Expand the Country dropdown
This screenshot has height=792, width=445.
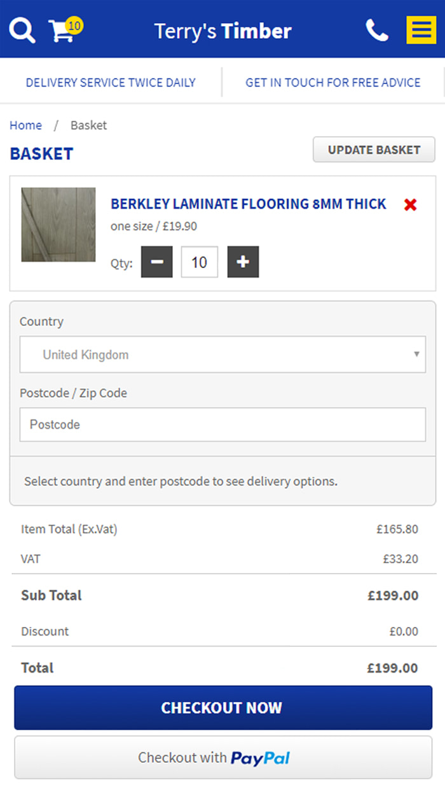pos(222,355)
